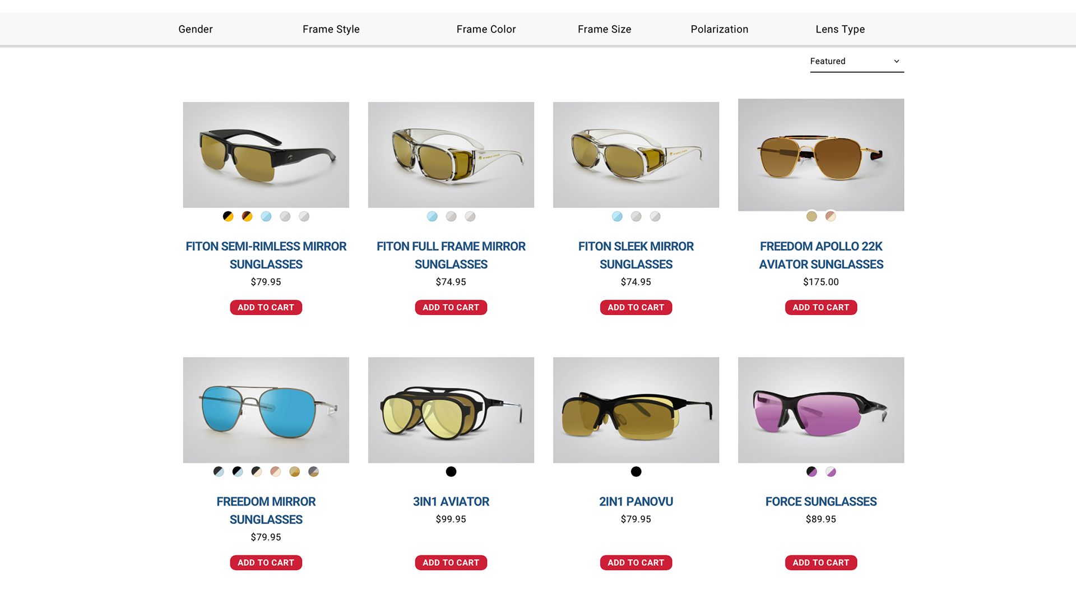Open the Frame Style filter

coord(331,29)
